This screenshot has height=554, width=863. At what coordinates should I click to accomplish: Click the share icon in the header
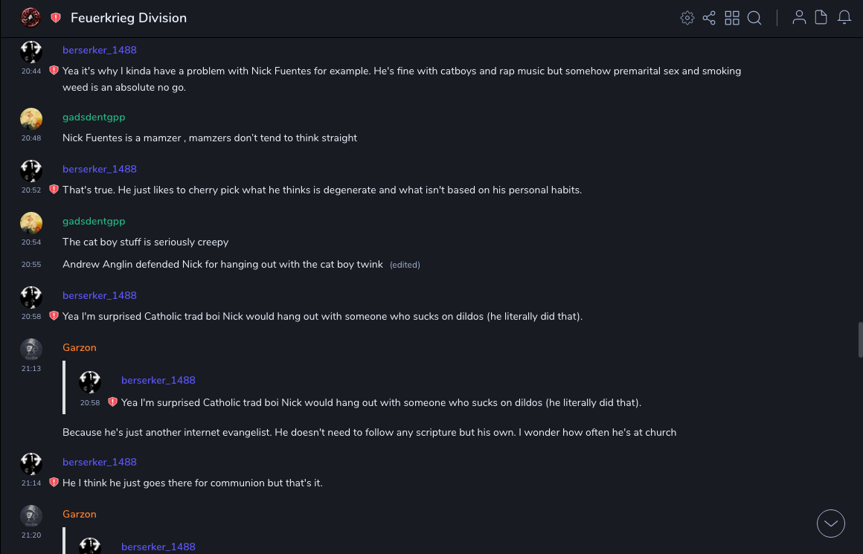[x=709, y=18]
